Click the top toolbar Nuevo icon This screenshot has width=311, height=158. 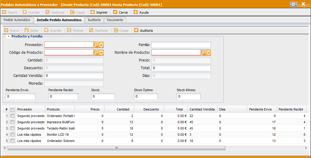4,12
